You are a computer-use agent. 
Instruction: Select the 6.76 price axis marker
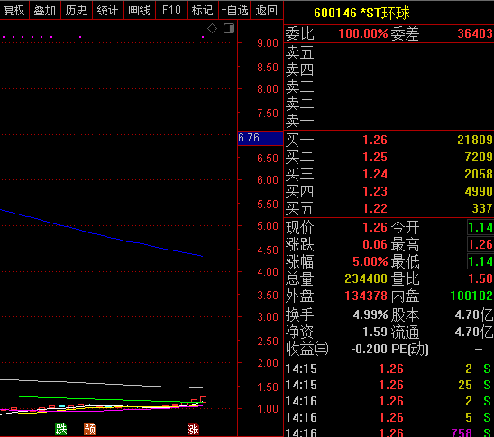[x=261, y=138]
